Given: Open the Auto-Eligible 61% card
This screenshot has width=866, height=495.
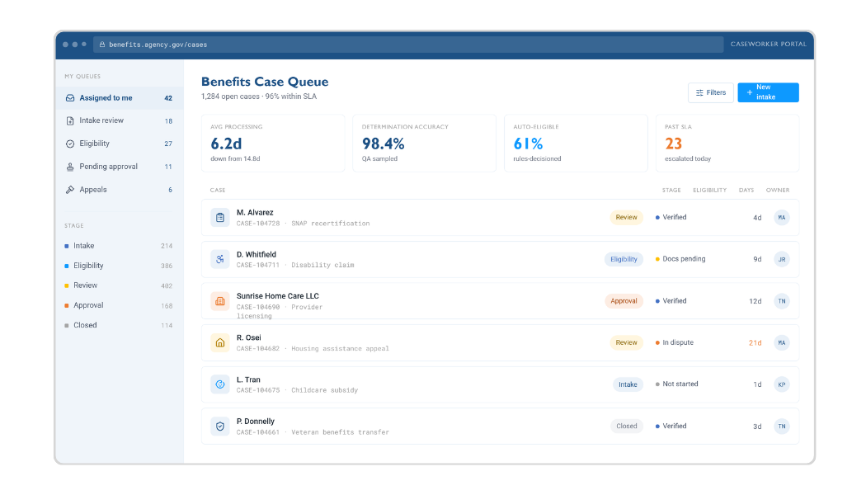Looking at the screenshot, I should click(576, 143).
